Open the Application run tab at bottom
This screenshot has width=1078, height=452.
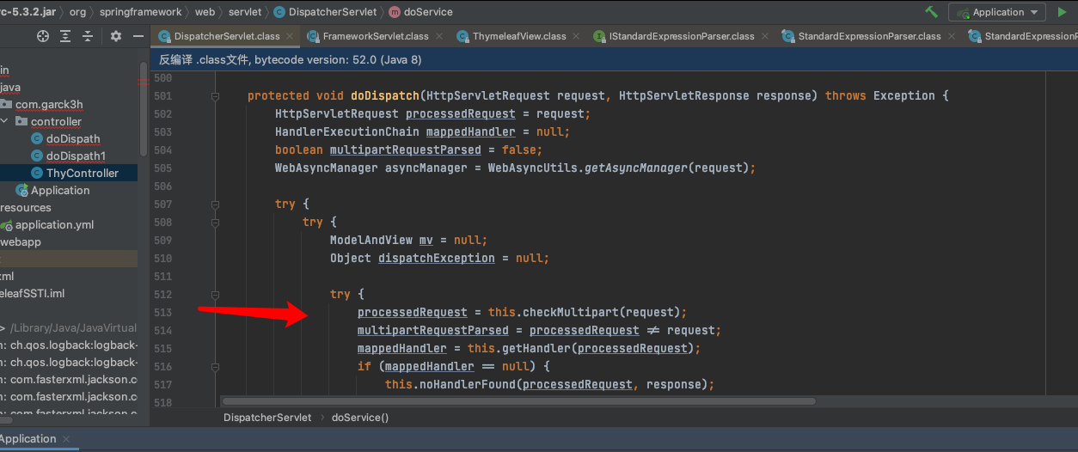[28, 439]
